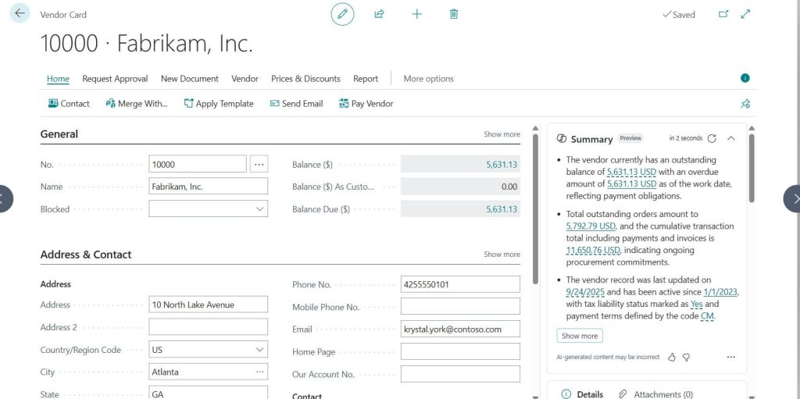Click Pay Vendor action
The image size is (800, 399).
pyautogui.click(x=366, y=104)
